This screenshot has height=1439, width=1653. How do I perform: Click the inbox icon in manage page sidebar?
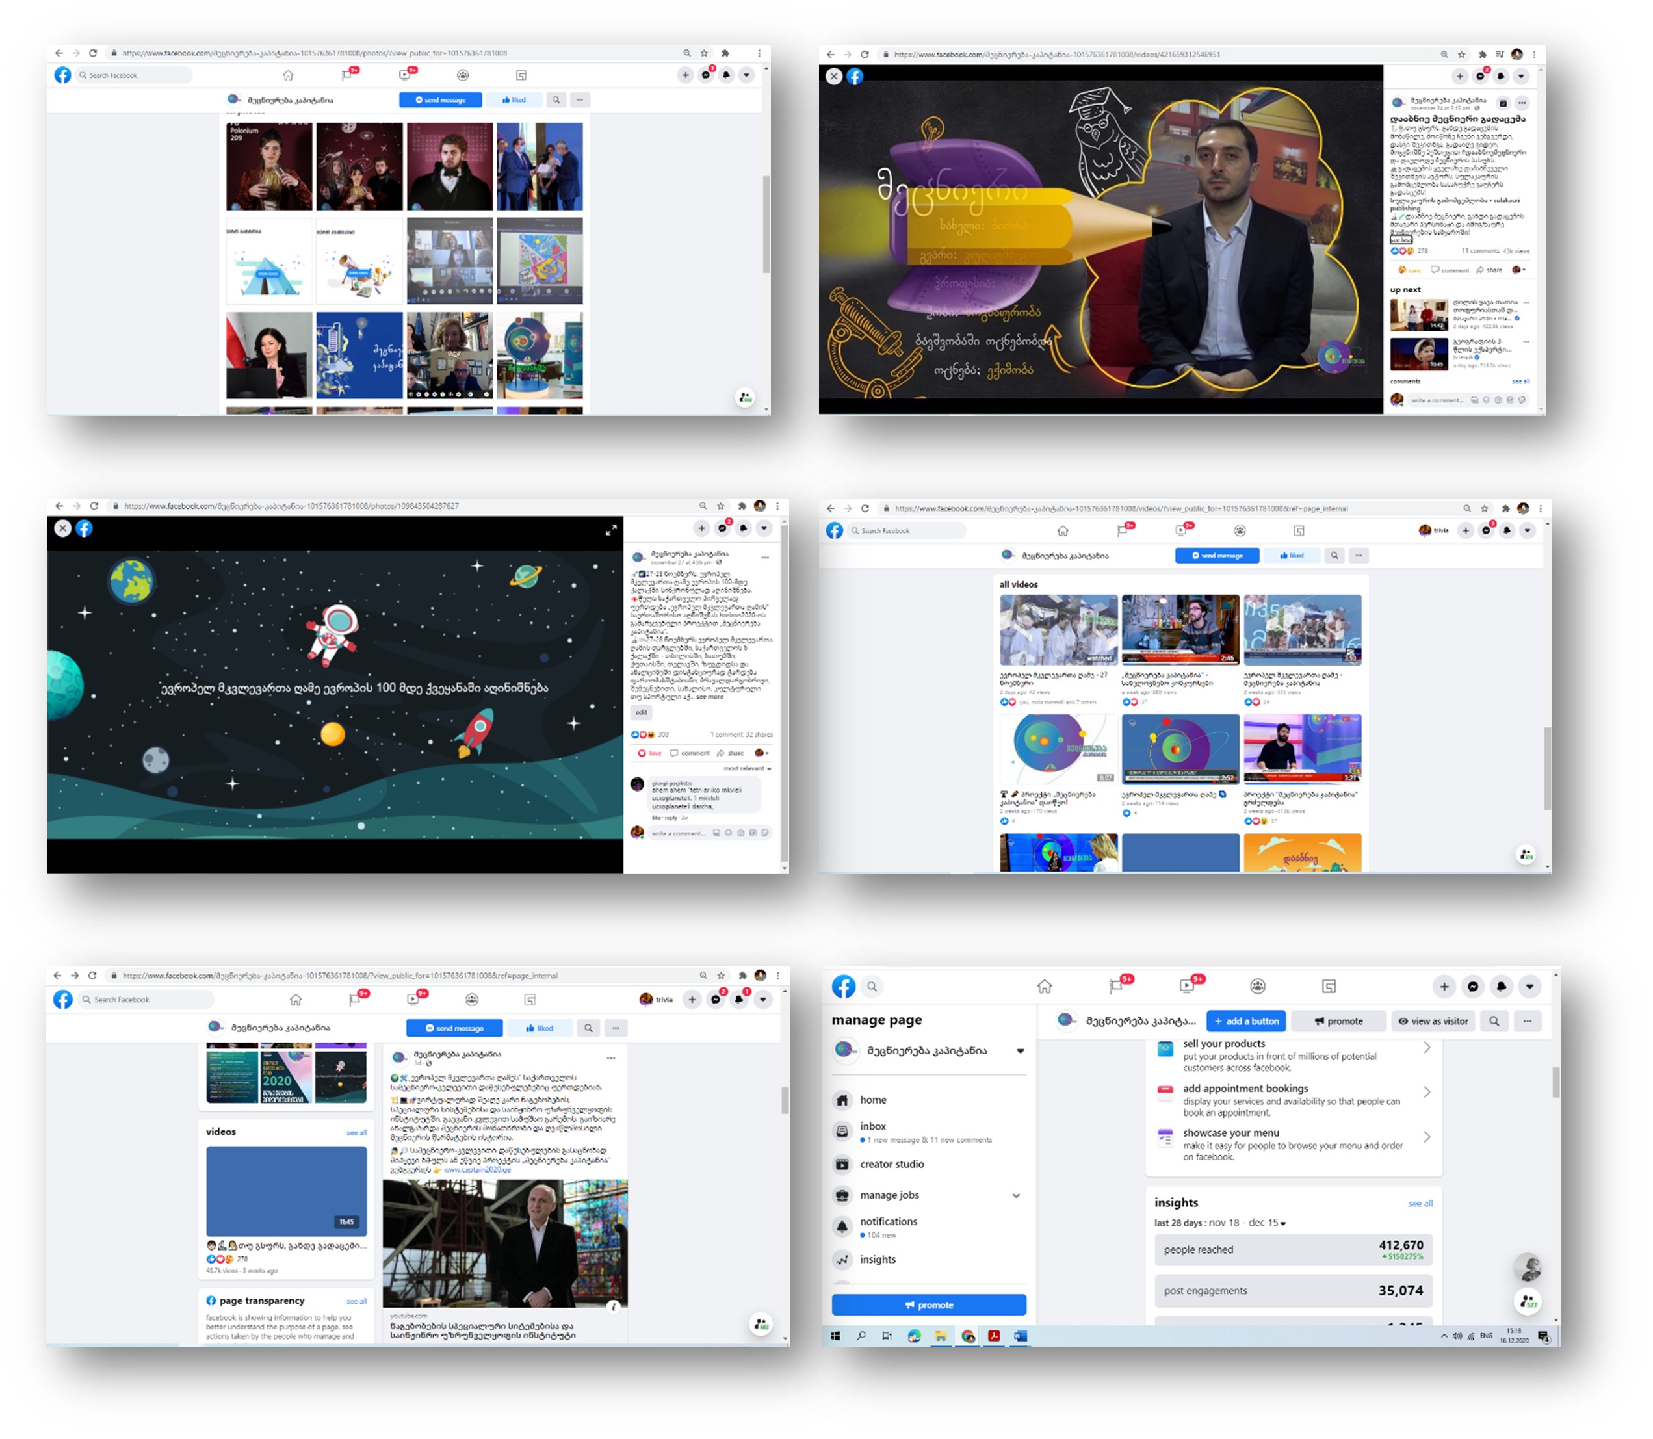coord(842,1132)
